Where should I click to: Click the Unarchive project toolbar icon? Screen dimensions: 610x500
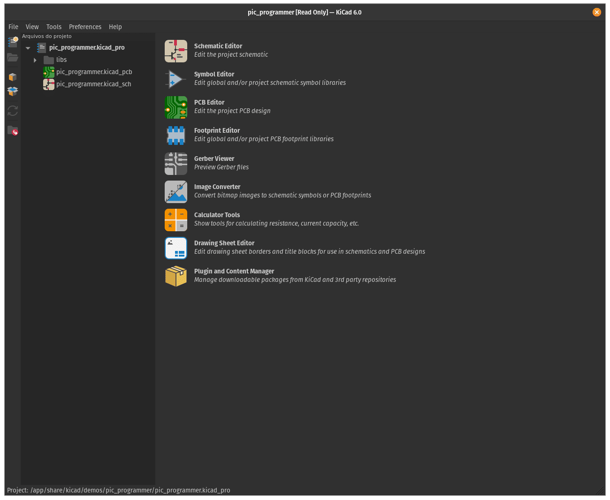pos(13,91)
